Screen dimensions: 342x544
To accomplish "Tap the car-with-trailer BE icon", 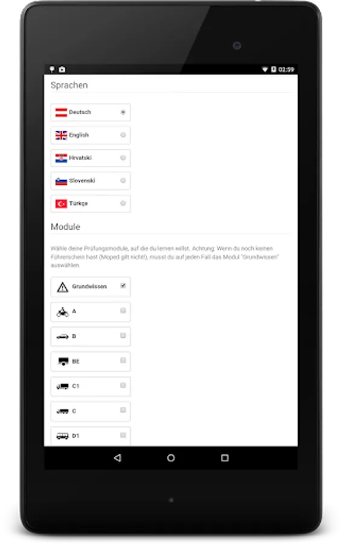I will pos(63,361).
